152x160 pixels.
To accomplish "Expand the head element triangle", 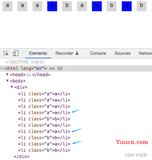I will tap(7, 75).
